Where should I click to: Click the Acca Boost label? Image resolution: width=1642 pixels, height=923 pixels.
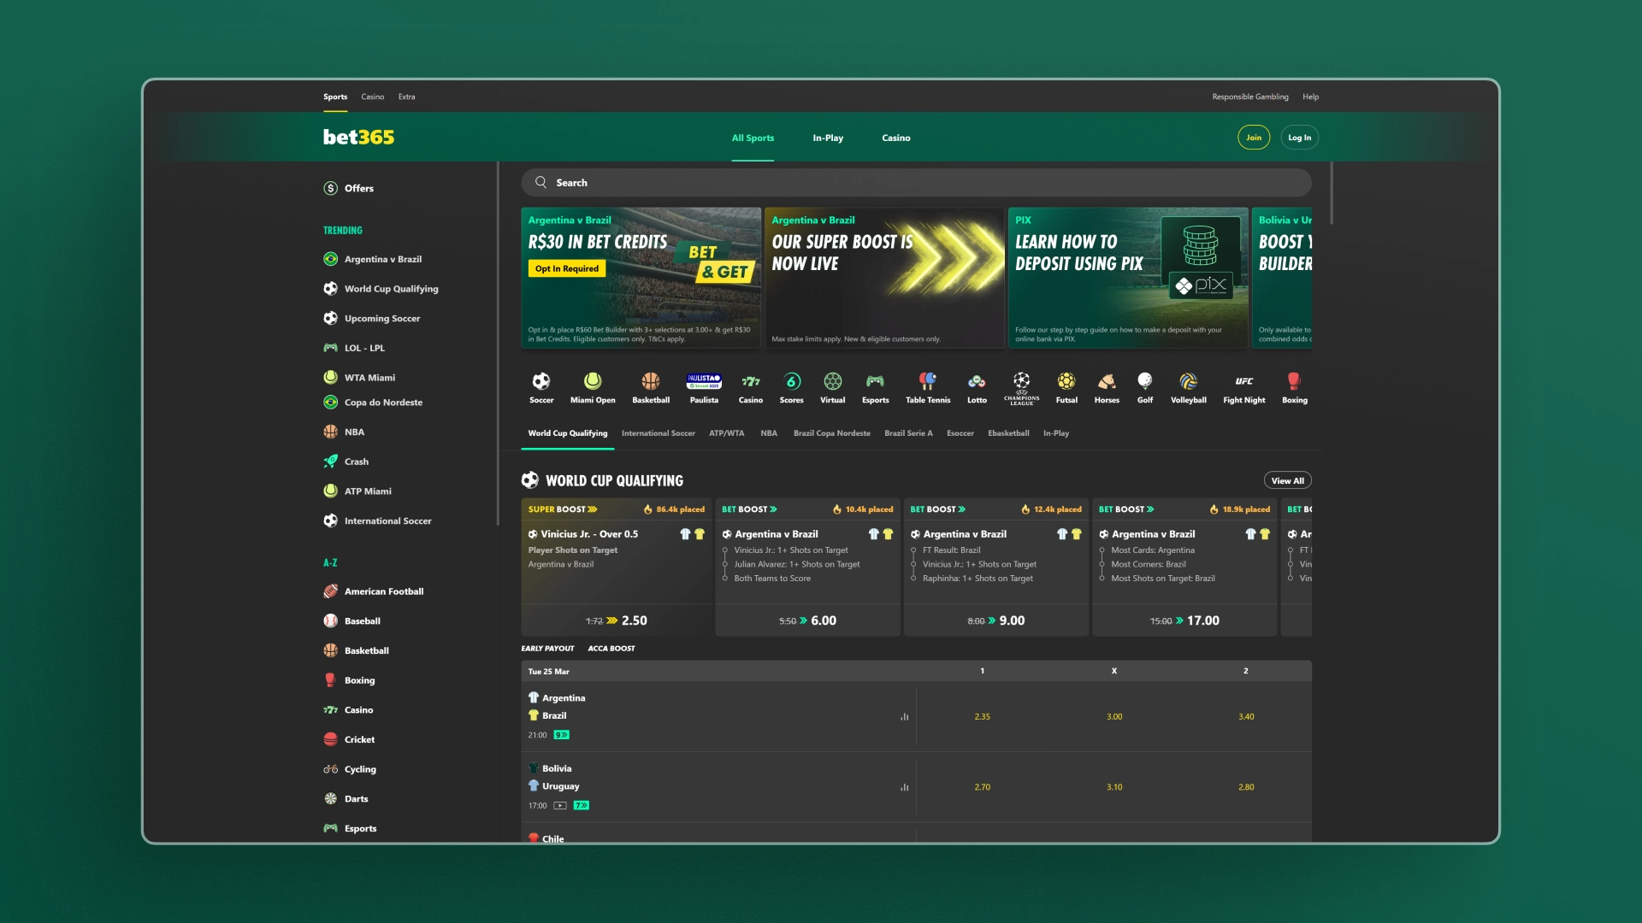point(611,649)
